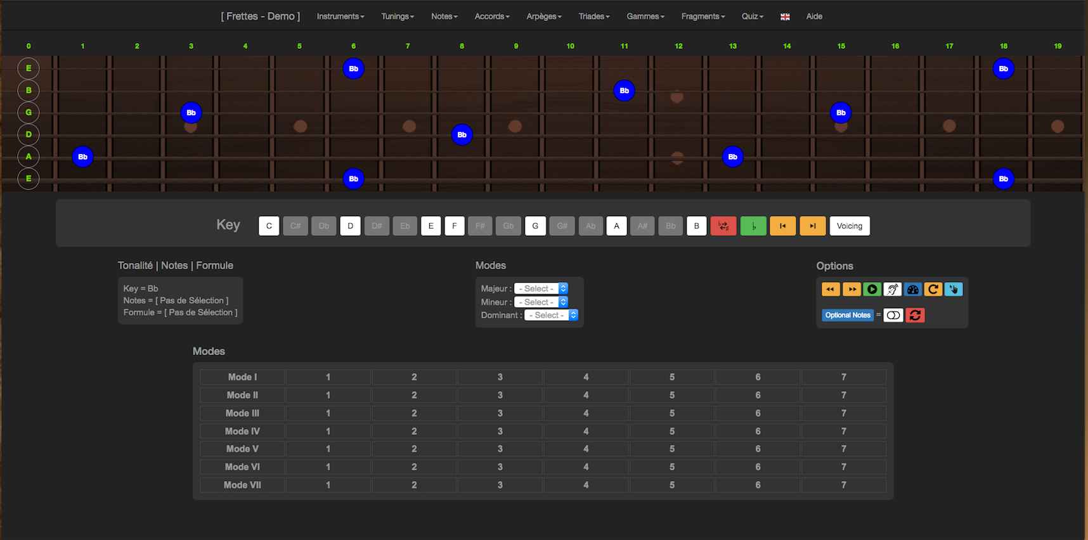This screenshot has width=1088, height=540.
Task: Select key C
Action: [x=269, y=226]
